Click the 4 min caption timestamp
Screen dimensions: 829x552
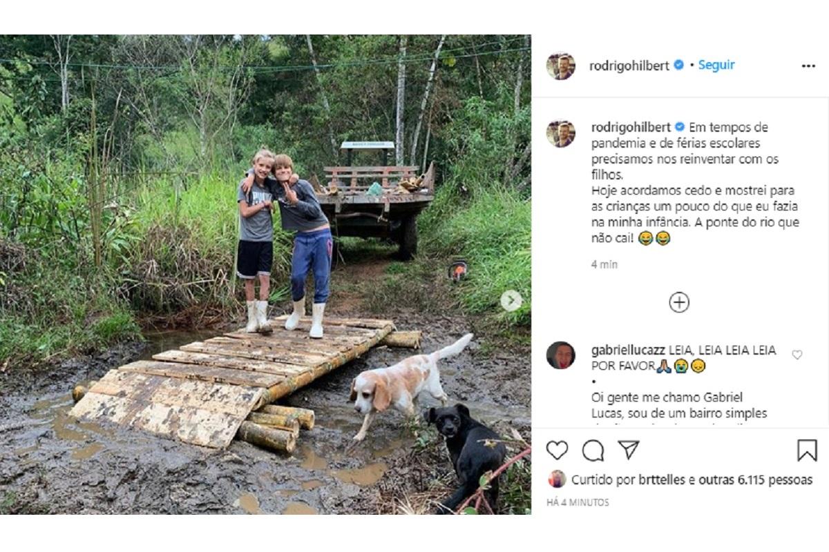[x=604, y=264]
